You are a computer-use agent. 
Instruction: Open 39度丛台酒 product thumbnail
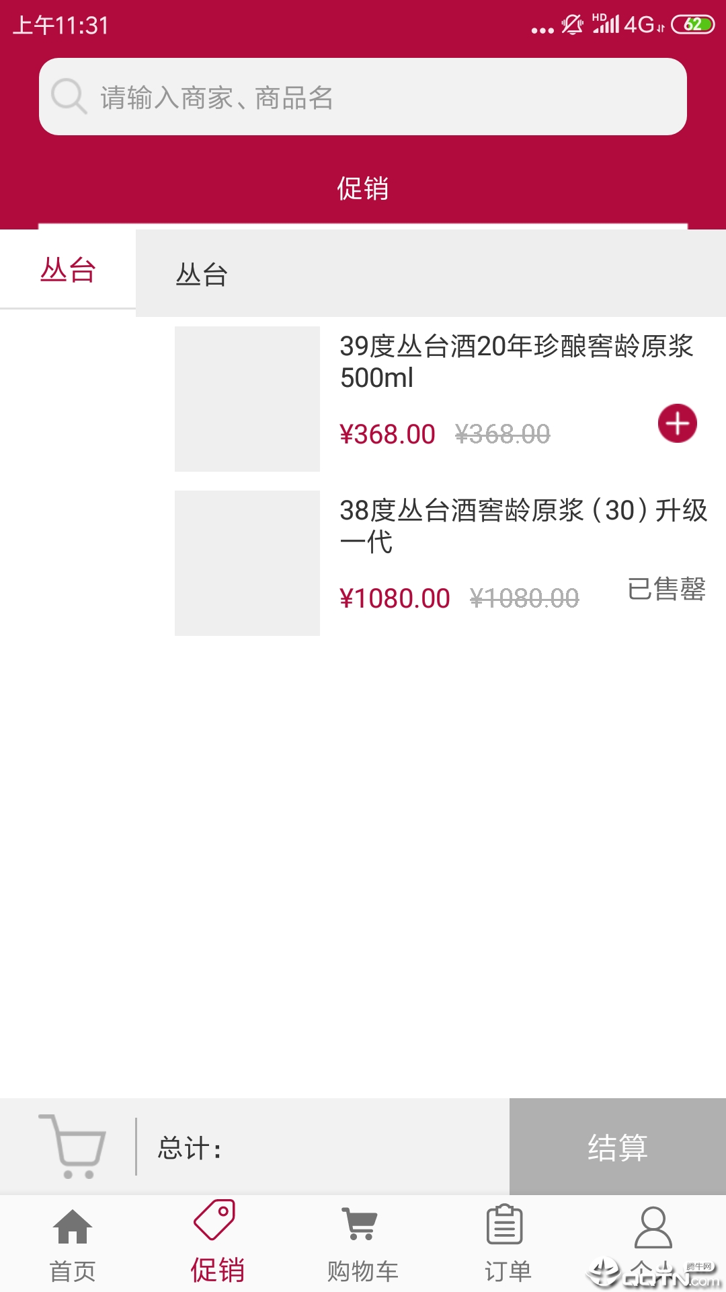click(x=247, y=399)
